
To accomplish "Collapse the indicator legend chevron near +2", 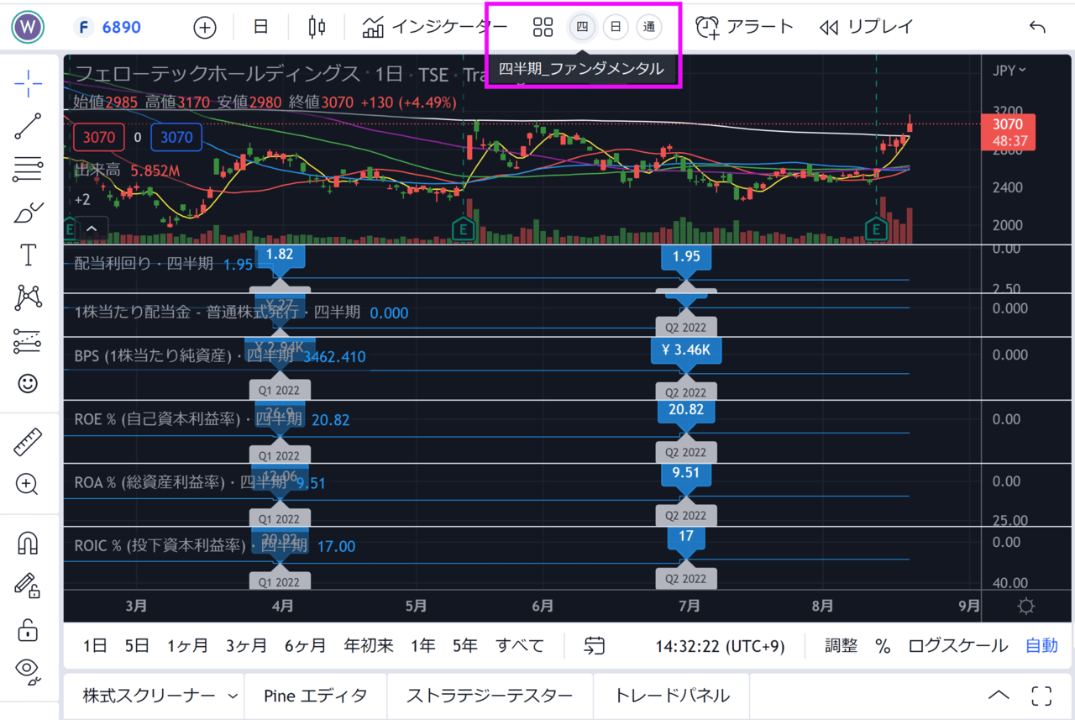I will [92, 228].
